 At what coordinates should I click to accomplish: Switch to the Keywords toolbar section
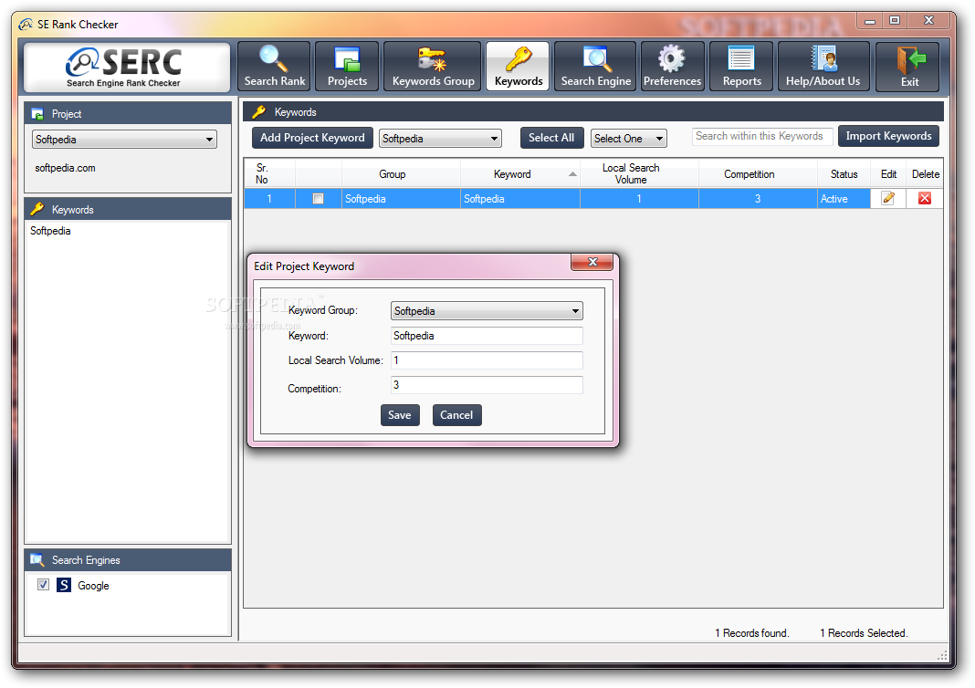pyautogui.click(x=518, y=67)
